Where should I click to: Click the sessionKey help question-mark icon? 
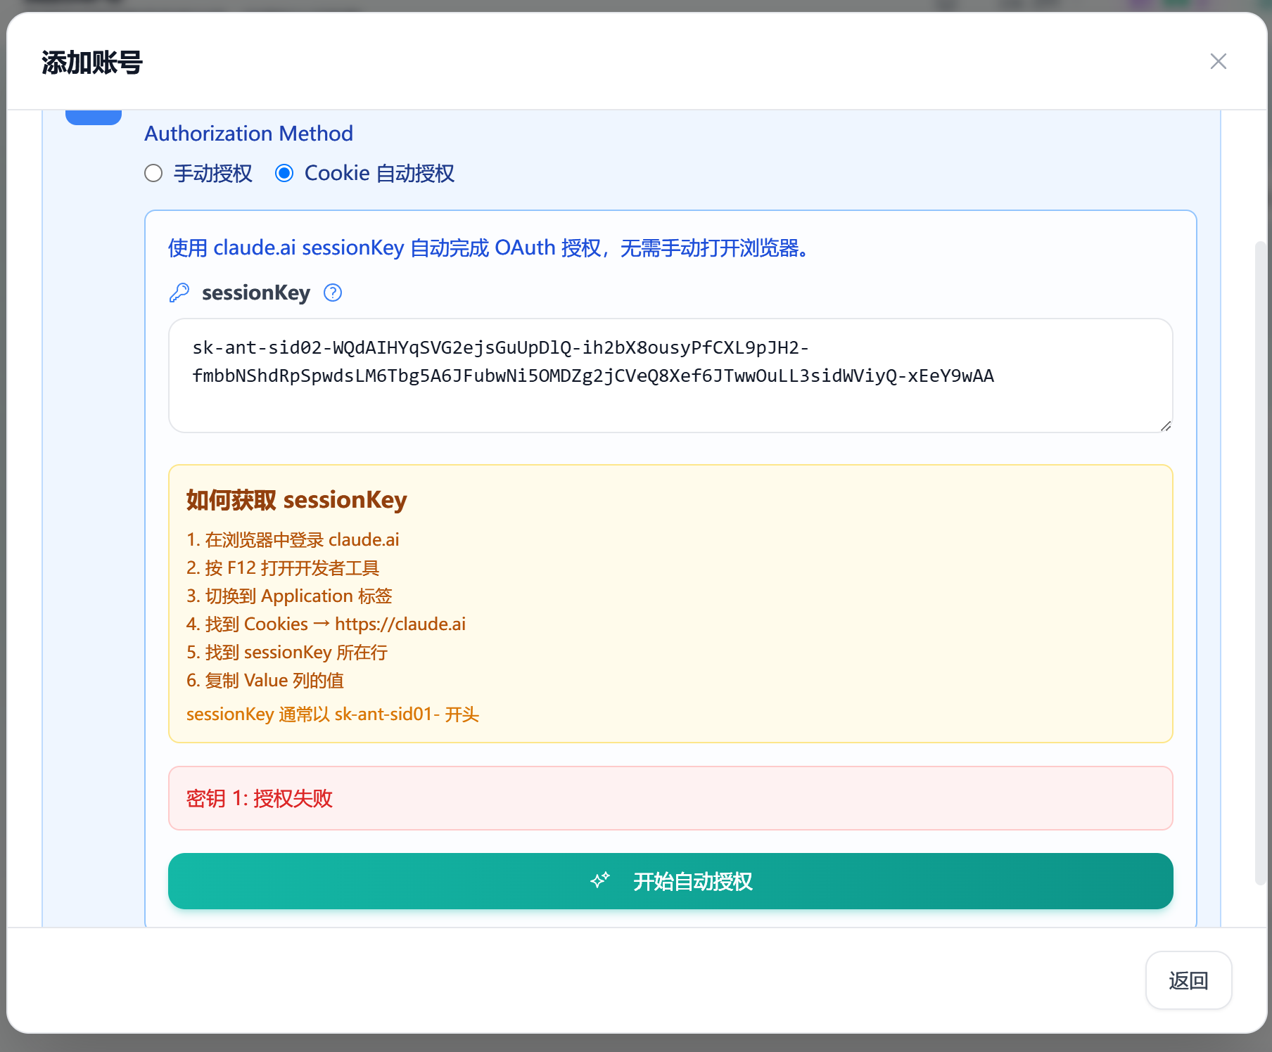point(333,293)
